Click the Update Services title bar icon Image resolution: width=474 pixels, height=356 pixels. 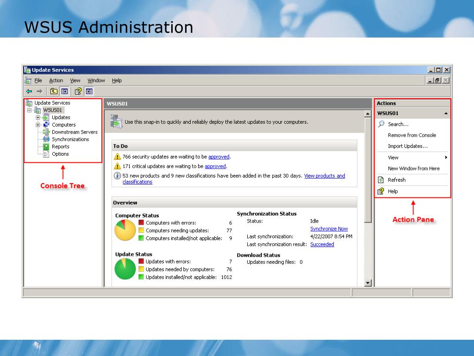[27, 70]
